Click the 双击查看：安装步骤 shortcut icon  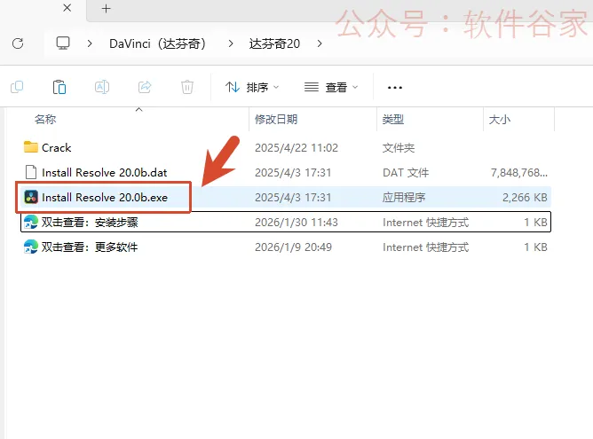pos(31,222)
